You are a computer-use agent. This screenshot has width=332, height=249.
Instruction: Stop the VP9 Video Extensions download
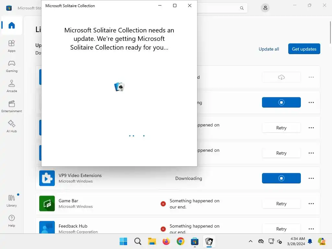tap(281, 178)
